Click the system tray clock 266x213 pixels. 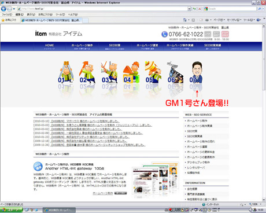(x=260, y=210)
